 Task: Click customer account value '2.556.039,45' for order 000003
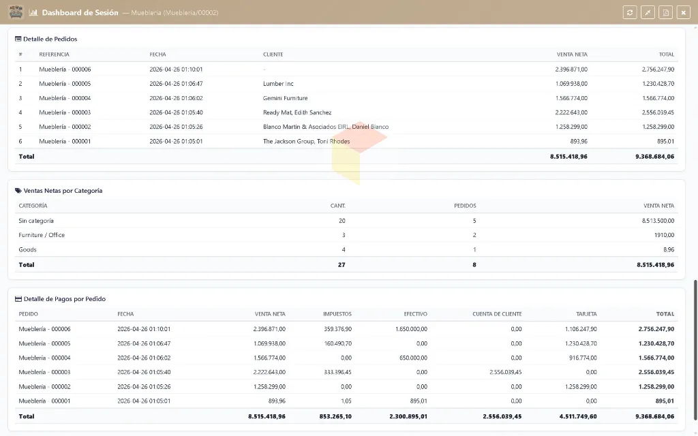pyautogui.click(x=506, y=373)
